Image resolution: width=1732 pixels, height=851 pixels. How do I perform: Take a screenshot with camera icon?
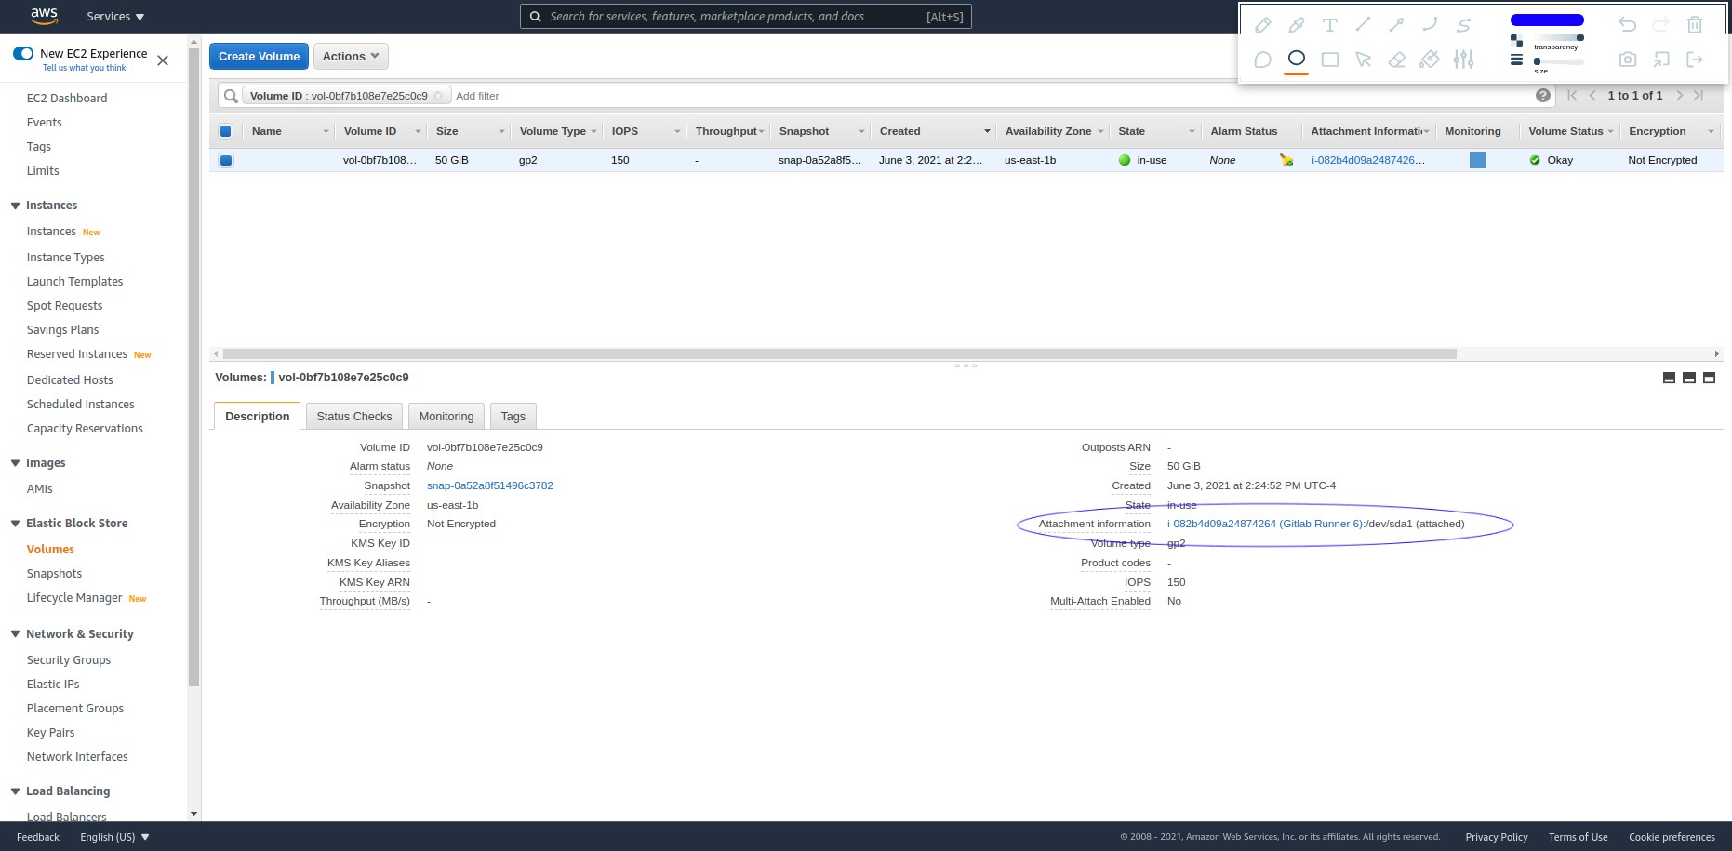1627,60
